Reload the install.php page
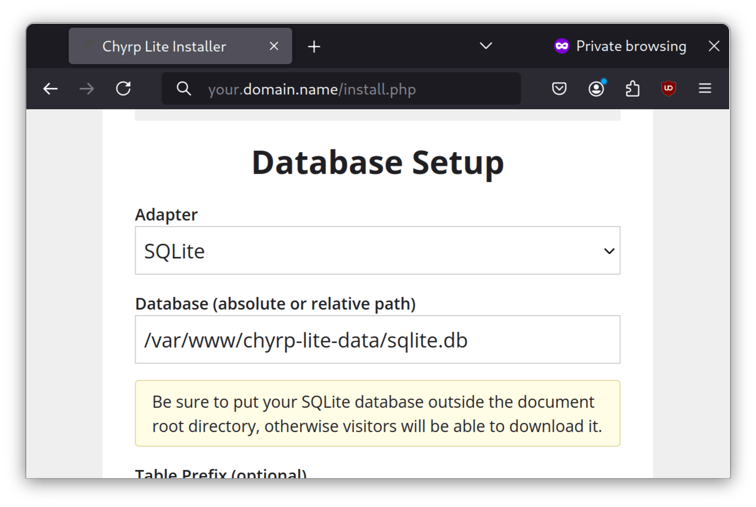756x507 pixels. click(x=123, y=89)
